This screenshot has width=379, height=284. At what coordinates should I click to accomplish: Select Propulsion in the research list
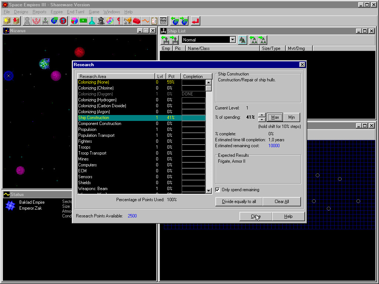click(x=87, y=129)
